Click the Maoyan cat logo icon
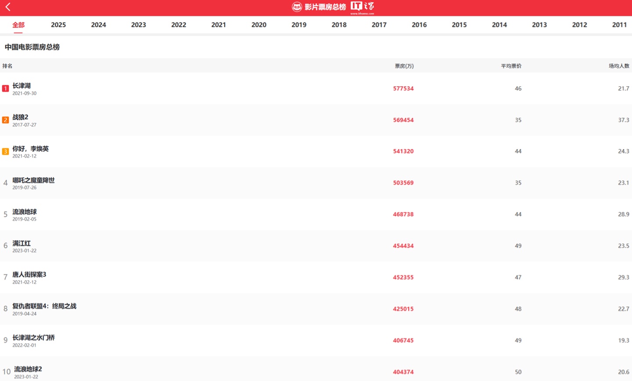This screenshot has height=381, width=632. point(297,7)
